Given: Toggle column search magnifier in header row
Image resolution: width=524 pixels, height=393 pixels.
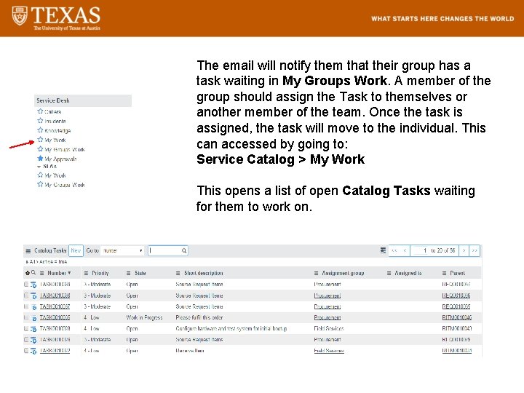Looking at the screenshot, I should tap(33, 273).
